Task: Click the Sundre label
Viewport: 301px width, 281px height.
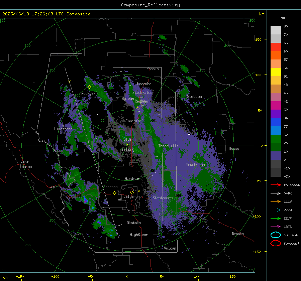Action: [x=101, y=139]
